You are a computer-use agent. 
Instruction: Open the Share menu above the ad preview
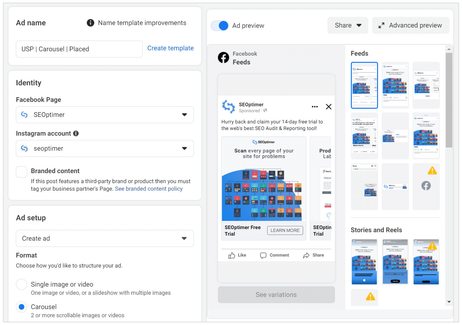click(347, 25)
